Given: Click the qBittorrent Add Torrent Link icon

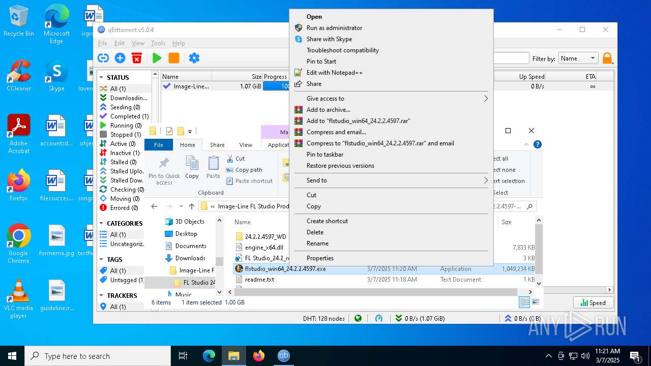Looking at the screenshot, I should [x=103, y=58].
